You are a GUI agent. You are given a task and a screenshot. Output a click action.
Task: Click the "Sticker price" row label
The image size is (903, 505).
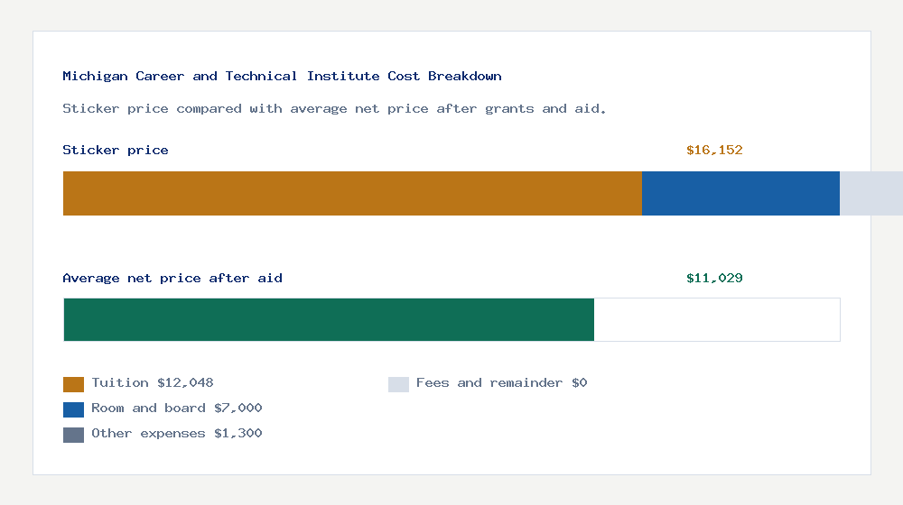[x=116, y=151]
